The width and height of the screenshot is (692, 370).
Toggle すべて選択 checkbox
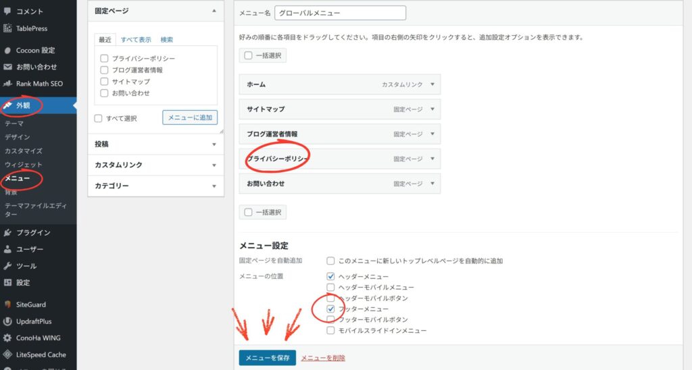point(98,118)
